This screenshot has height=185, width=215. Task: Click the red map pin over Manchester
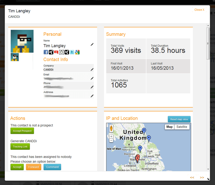(x=137, y=159)
